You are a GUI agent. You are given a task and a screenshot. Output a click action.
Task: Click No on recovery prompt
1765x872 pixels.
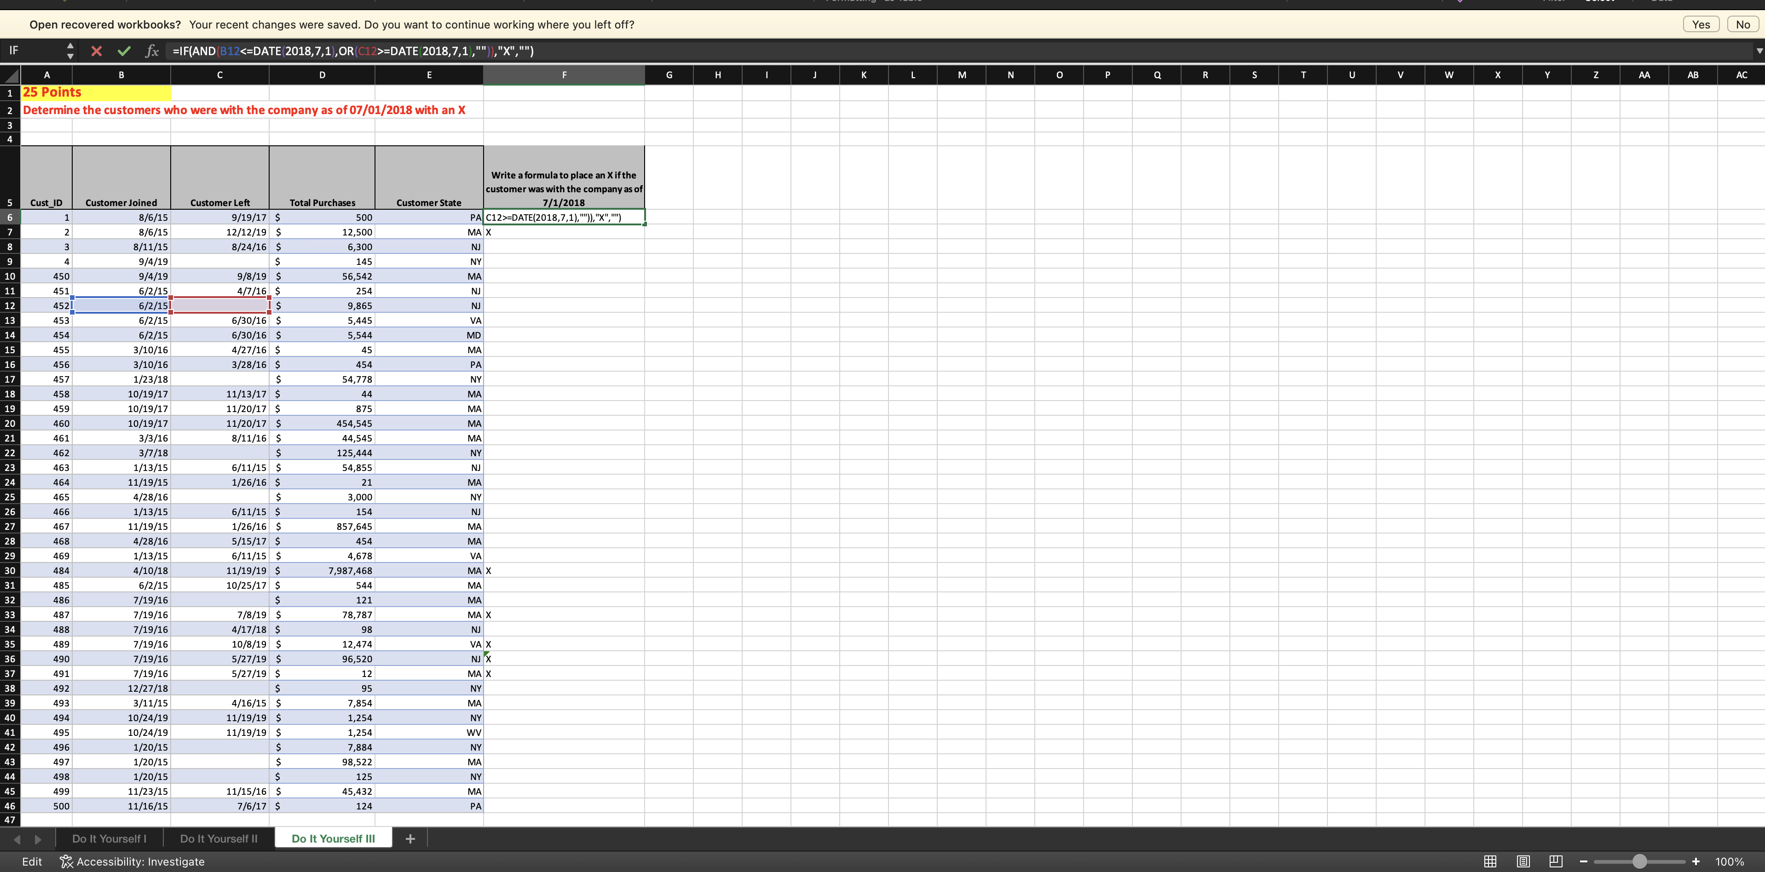(1743, 25)
